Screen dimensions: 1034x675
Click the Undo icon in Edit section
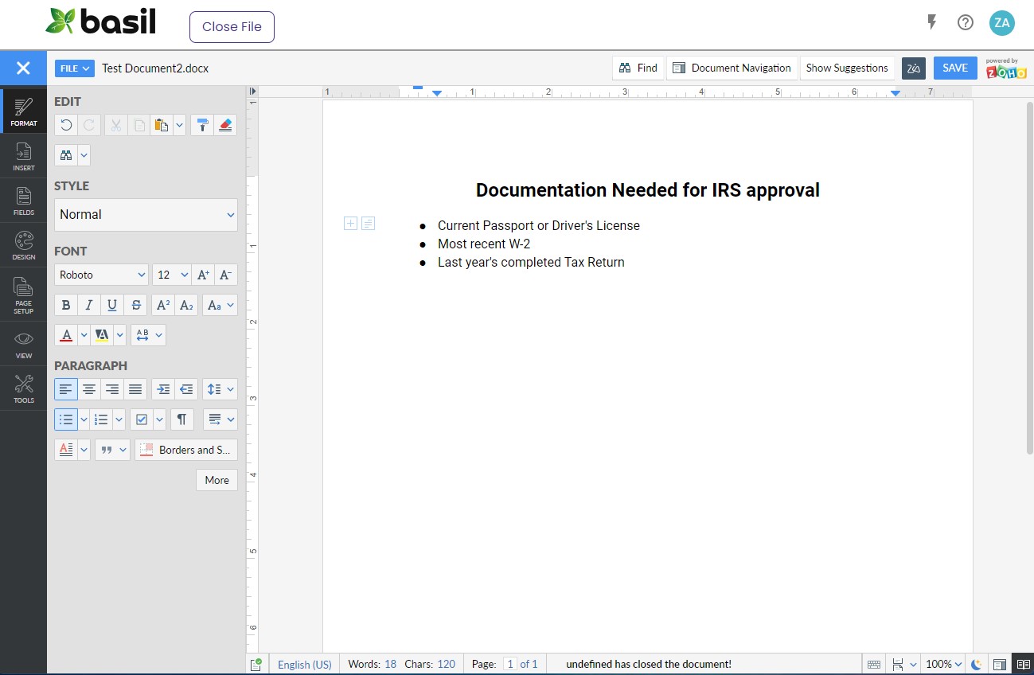click(x=67, y=125)
